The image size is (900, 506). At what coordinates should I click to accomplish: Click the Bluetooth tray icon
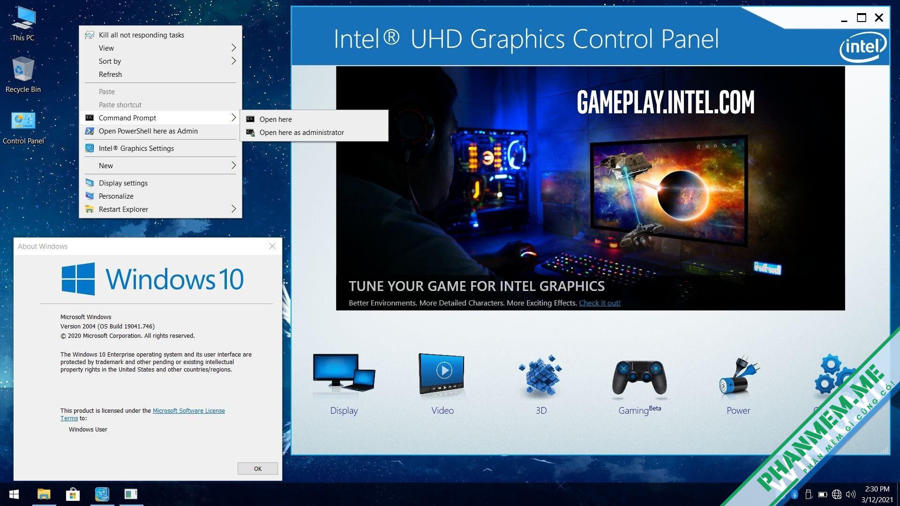tap(795, 494)
